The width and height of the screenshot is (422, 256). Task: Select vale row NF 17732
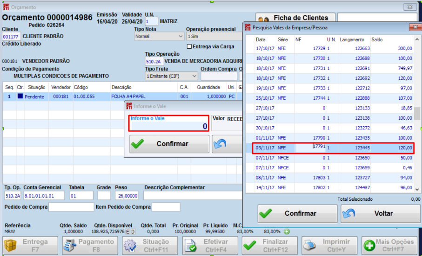coord(330,78)
